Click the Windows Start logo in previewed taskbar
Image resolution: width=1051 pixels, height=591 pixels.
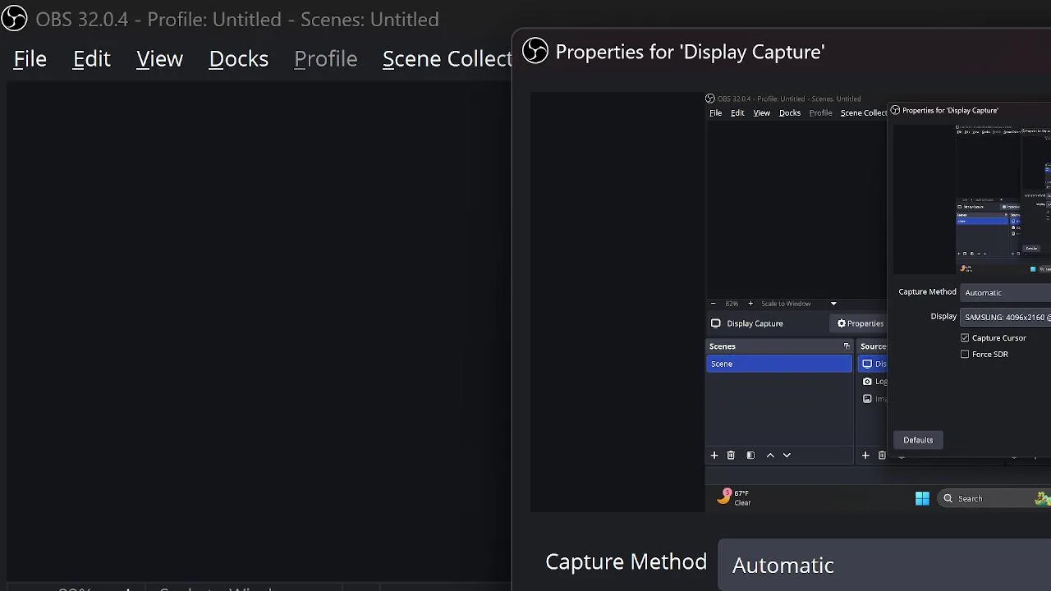click(x=922, y=498)
